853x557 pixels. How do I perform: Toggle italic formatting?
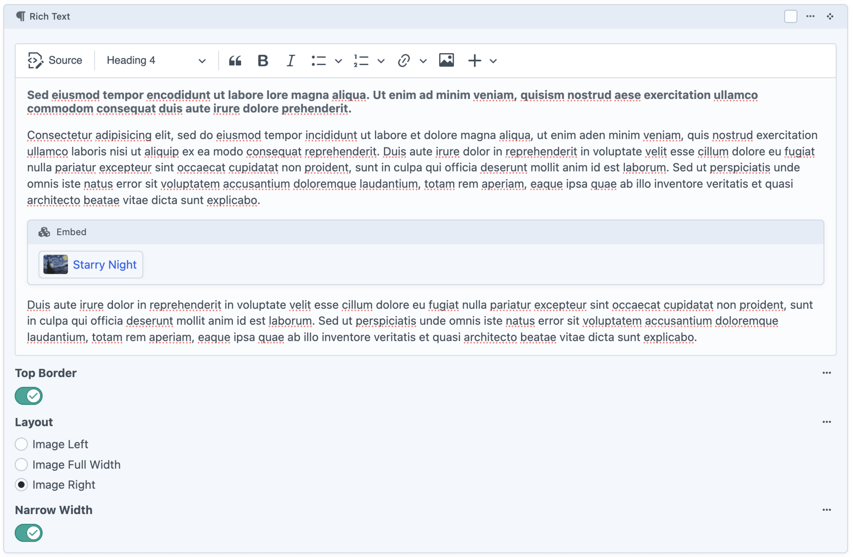[x=291, y=61]
